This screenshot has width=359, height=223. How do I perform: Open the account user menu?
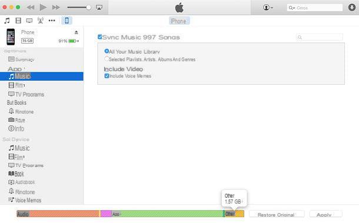click(x=268, y=7)
